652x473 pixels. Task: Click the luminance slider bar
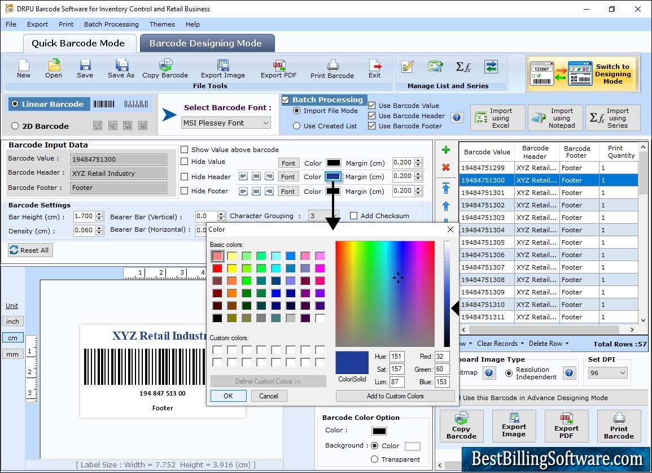pos(447,294)
